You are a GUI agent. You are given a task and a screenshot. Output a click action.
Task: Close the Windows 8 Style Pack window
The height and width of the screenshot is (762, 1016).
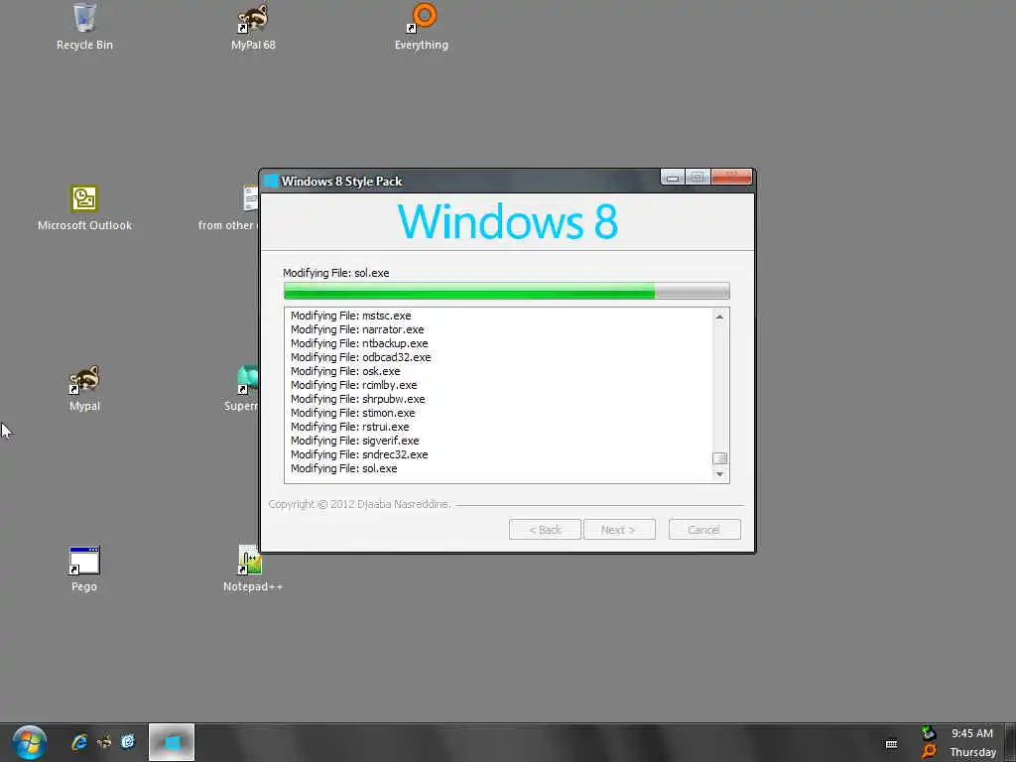[731, 177]
